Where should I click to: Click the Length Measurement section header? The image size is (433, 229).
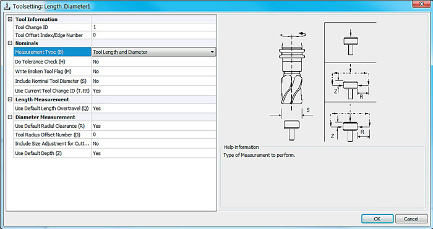[x=42, y=99]
